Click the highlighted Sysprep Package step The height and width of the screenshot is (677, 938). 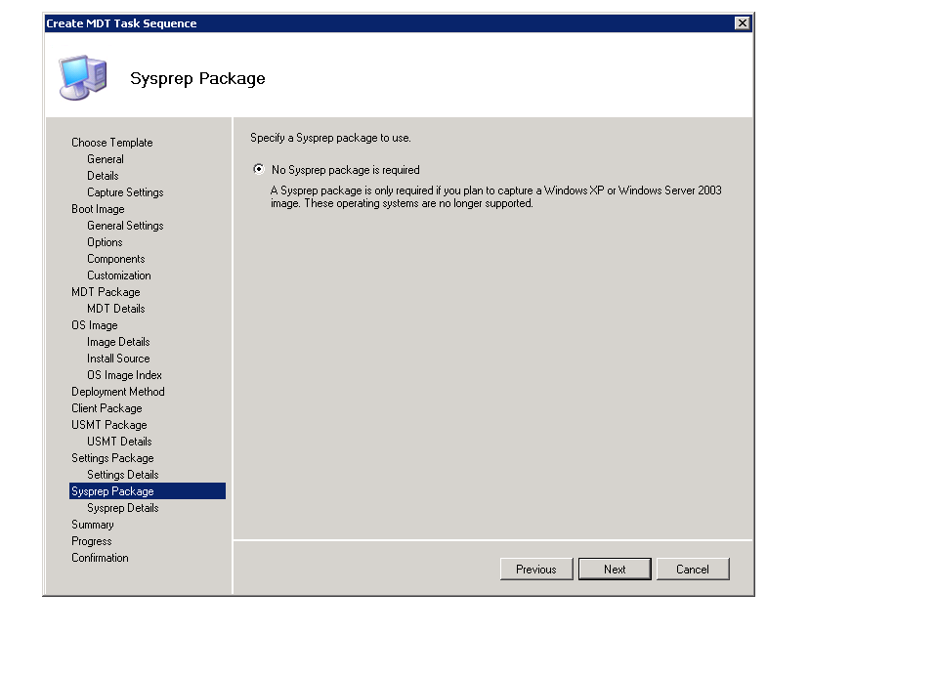click(112, 491)
